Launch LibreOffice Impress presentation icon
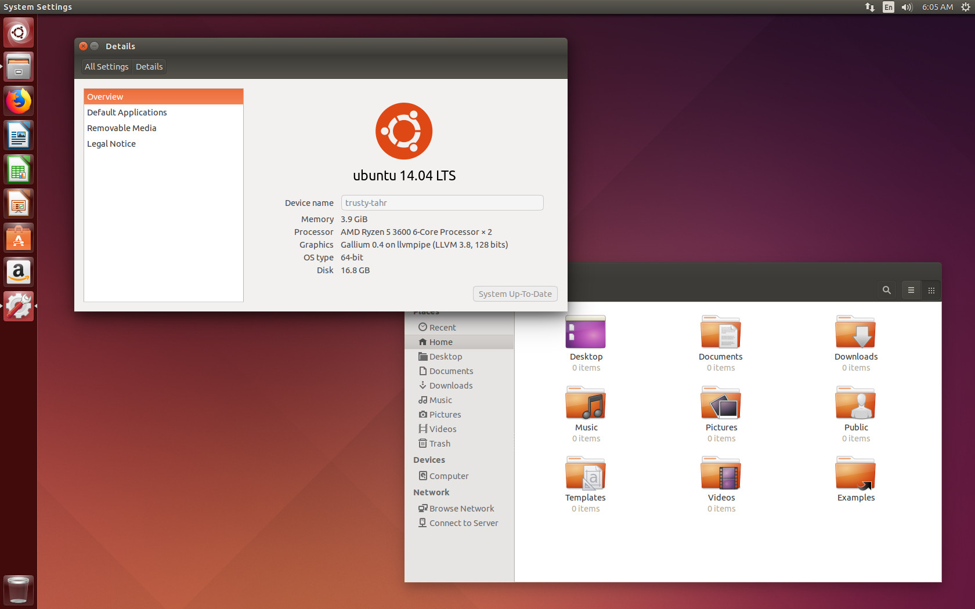 (x=19, y=204)
